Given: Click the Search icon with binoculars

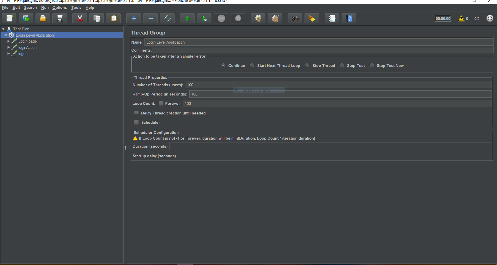Looking at the screenshot, I should point(294,18).
